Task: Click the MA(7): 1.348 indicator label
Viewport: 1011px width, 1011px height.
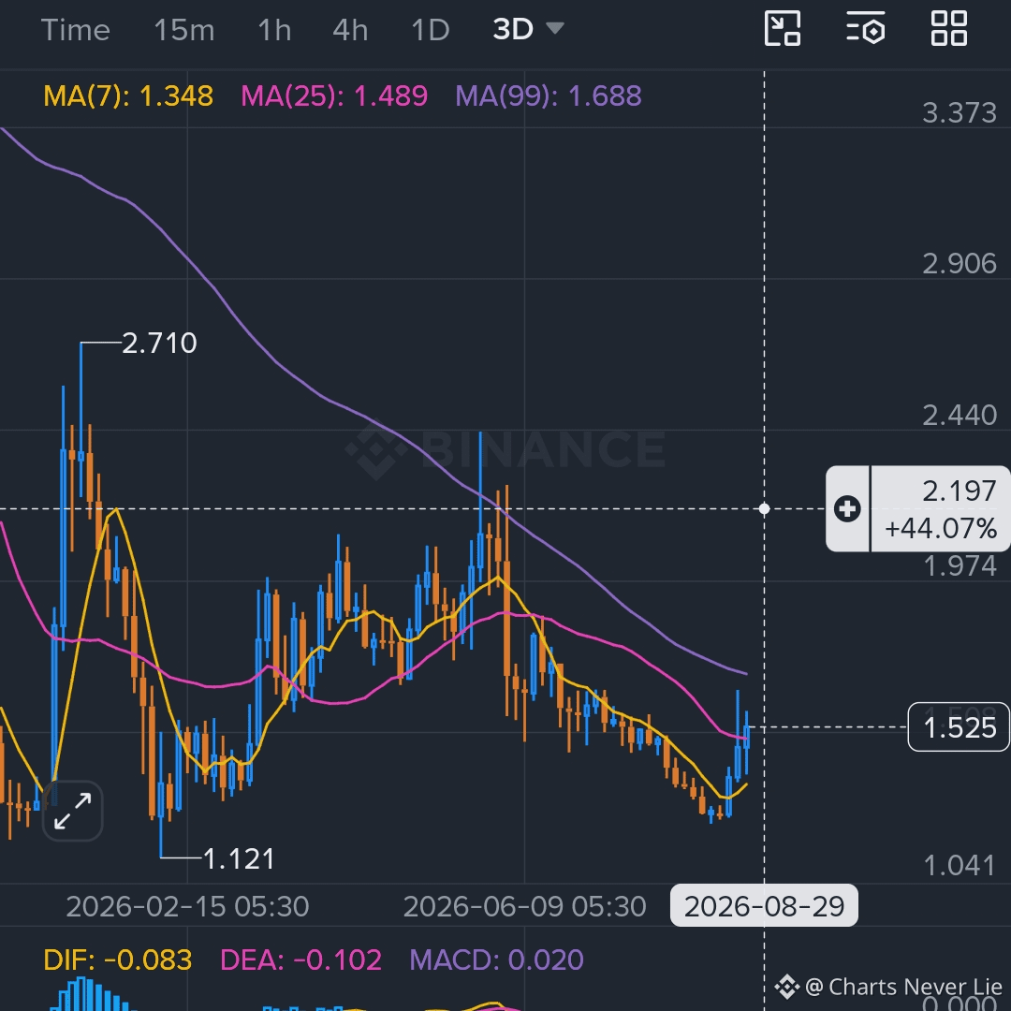Action: (x=127, y=96)
